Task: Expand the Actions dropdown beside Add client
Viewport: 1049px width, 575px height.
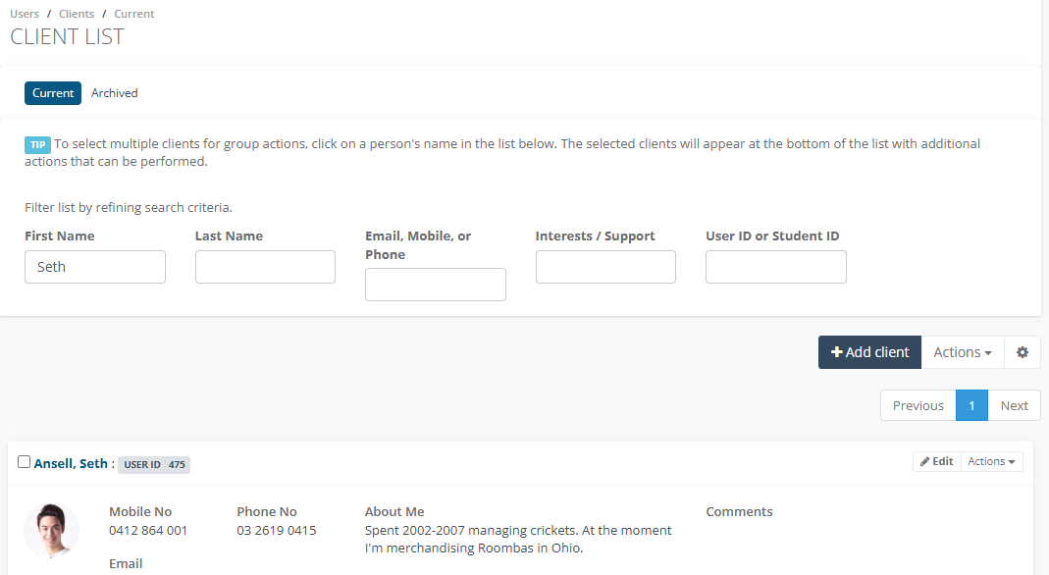Action: pyautogui.click(x=962, y=352)
